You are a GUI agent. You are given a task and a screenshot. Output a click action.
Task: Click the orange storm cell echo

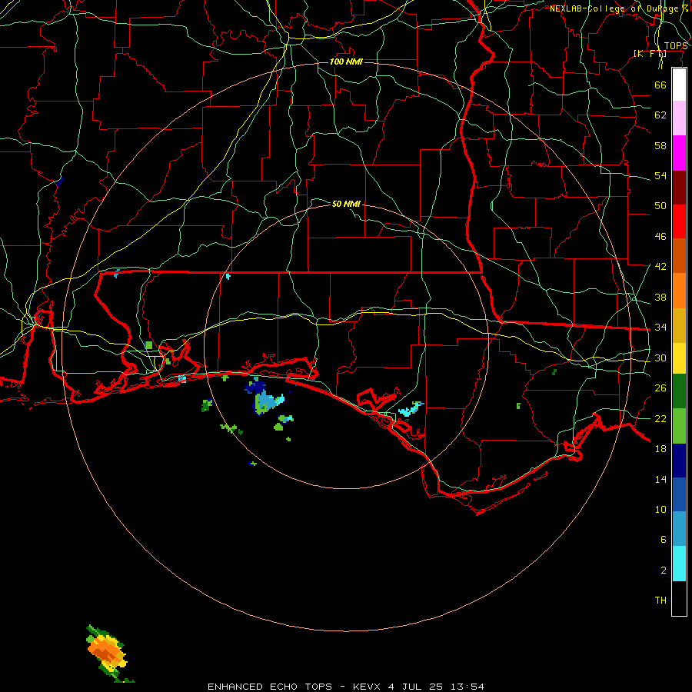[106, 651]
